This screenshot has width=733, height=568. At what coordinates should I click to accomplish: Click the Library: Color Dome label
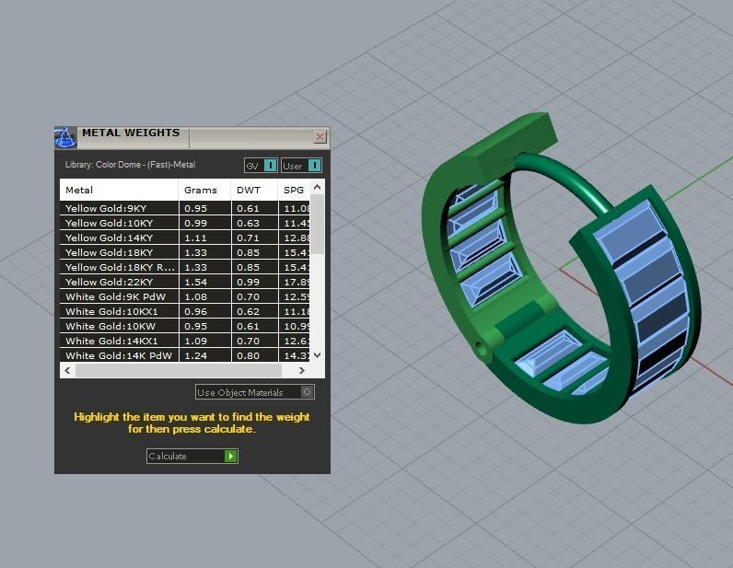coord(131,165)
